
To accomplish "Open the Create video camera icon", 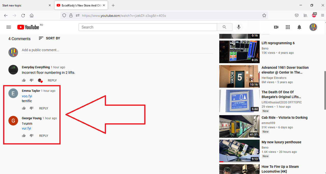I will pyautogui.click(x=276, y=27).
